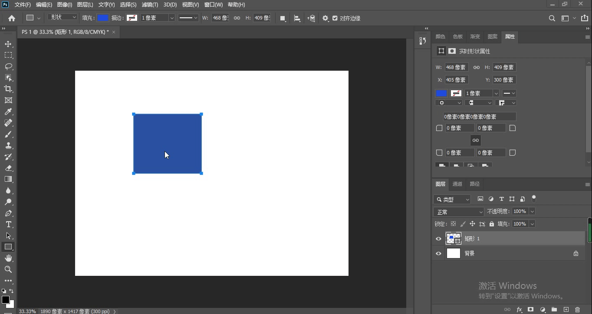Select the Rectangular Marquee tool
Viewport: 592px width, 314px height.
coord(8,55)
